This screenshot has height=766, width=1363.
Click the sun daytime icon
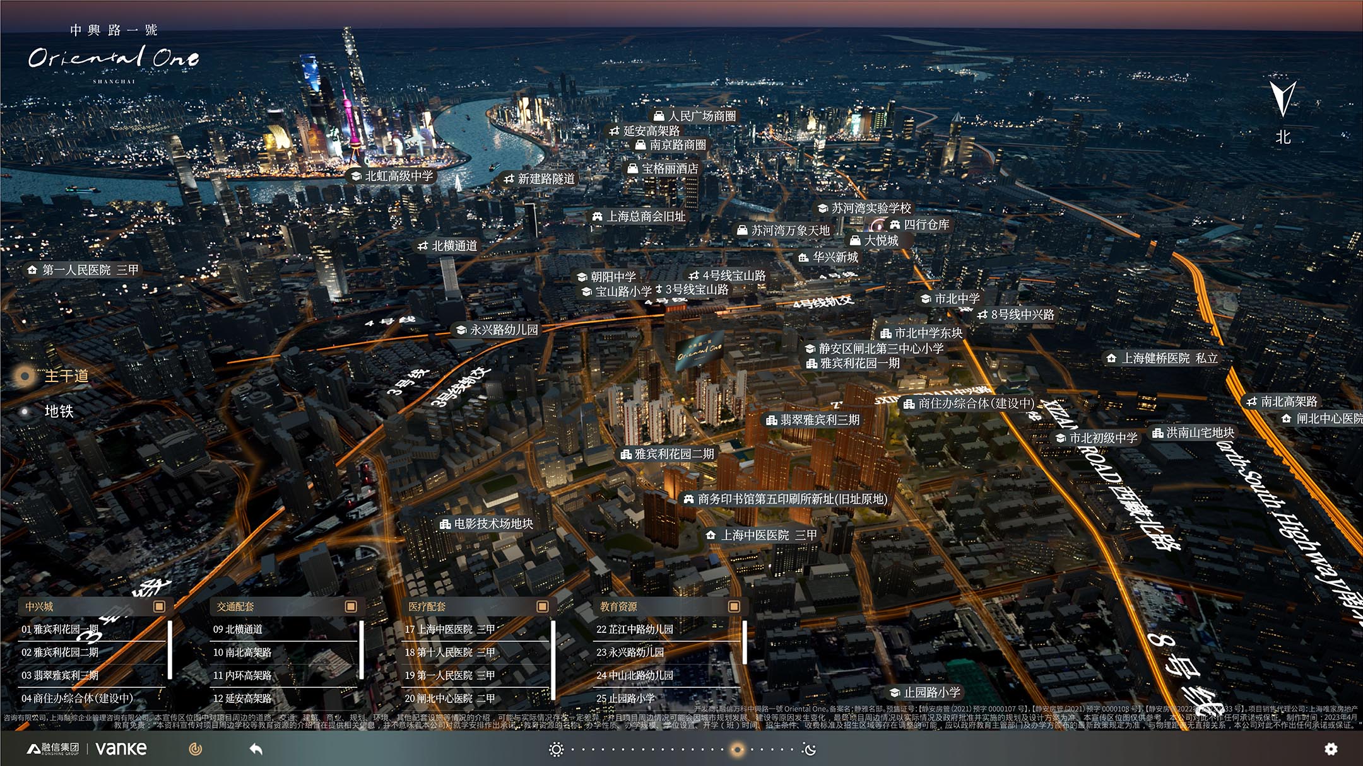pos(556,749)
